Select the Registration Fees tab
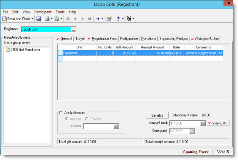This screenshot has width=238, height=160. point(102,39)
